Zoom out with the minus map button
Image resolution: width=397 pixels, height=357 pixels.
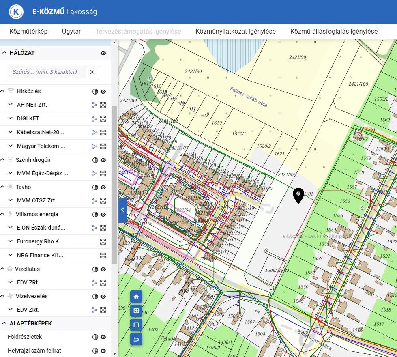136,325
